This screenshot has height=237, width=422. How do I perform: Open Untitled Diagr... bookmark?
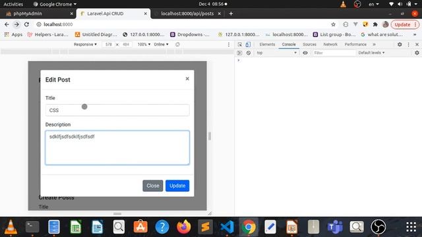pyautogui.click(x=96, y=34)
